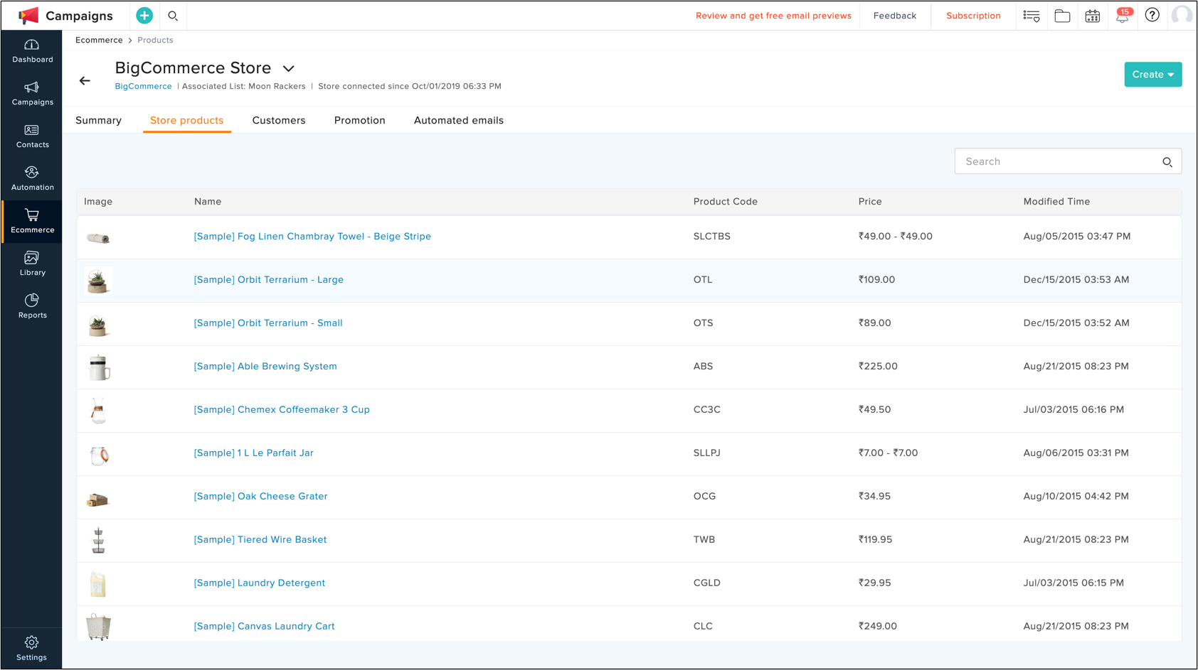Open Contacts from the sidebar
This screenshot has width=1198, height=670.
(32, 136)
